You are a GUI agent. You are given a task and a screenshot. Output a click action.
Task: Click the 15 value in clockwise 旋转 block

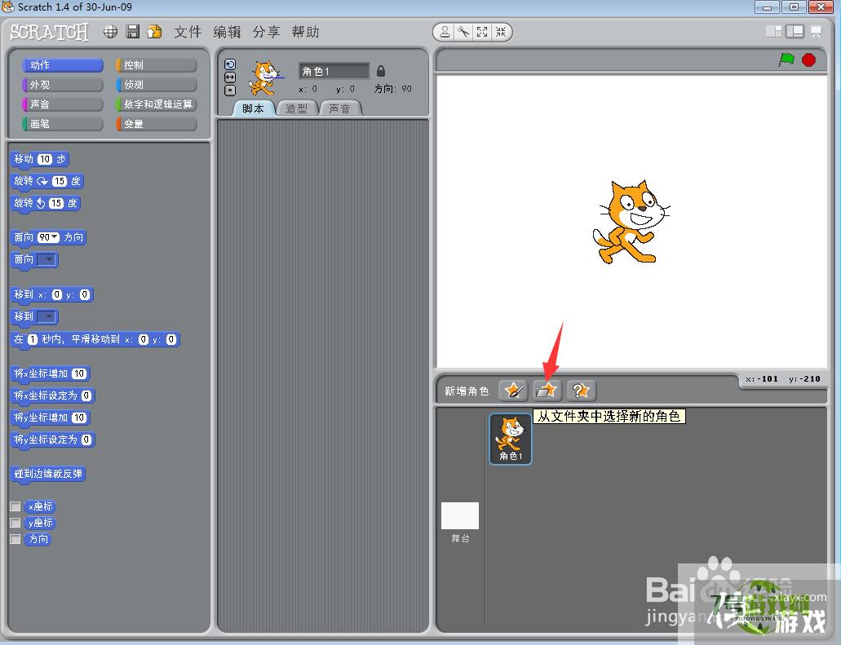pyautogui.click(x=59, y=181)
